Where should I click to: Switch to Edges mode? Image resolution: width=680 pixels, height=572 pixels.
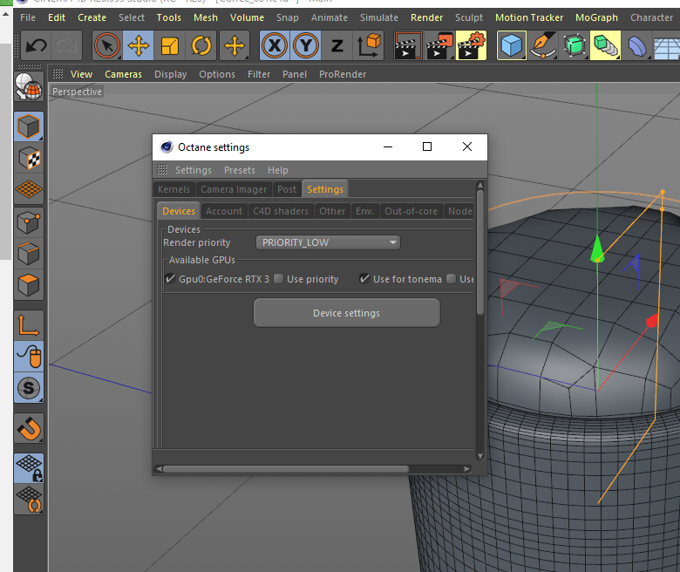(29, 254)
